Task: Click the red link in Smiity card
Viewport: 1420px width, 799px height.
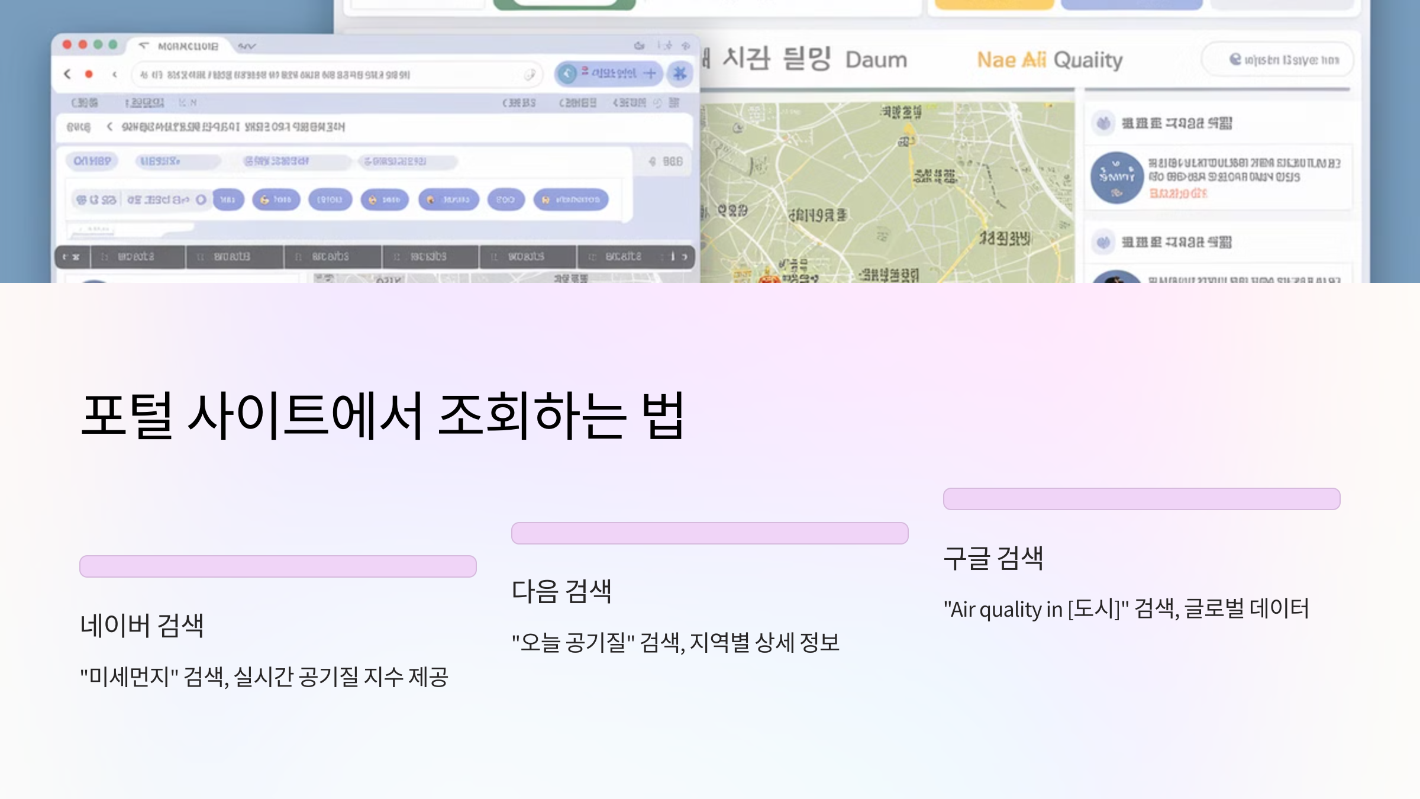Action: pyautogui.click(x=1177, y=194)
